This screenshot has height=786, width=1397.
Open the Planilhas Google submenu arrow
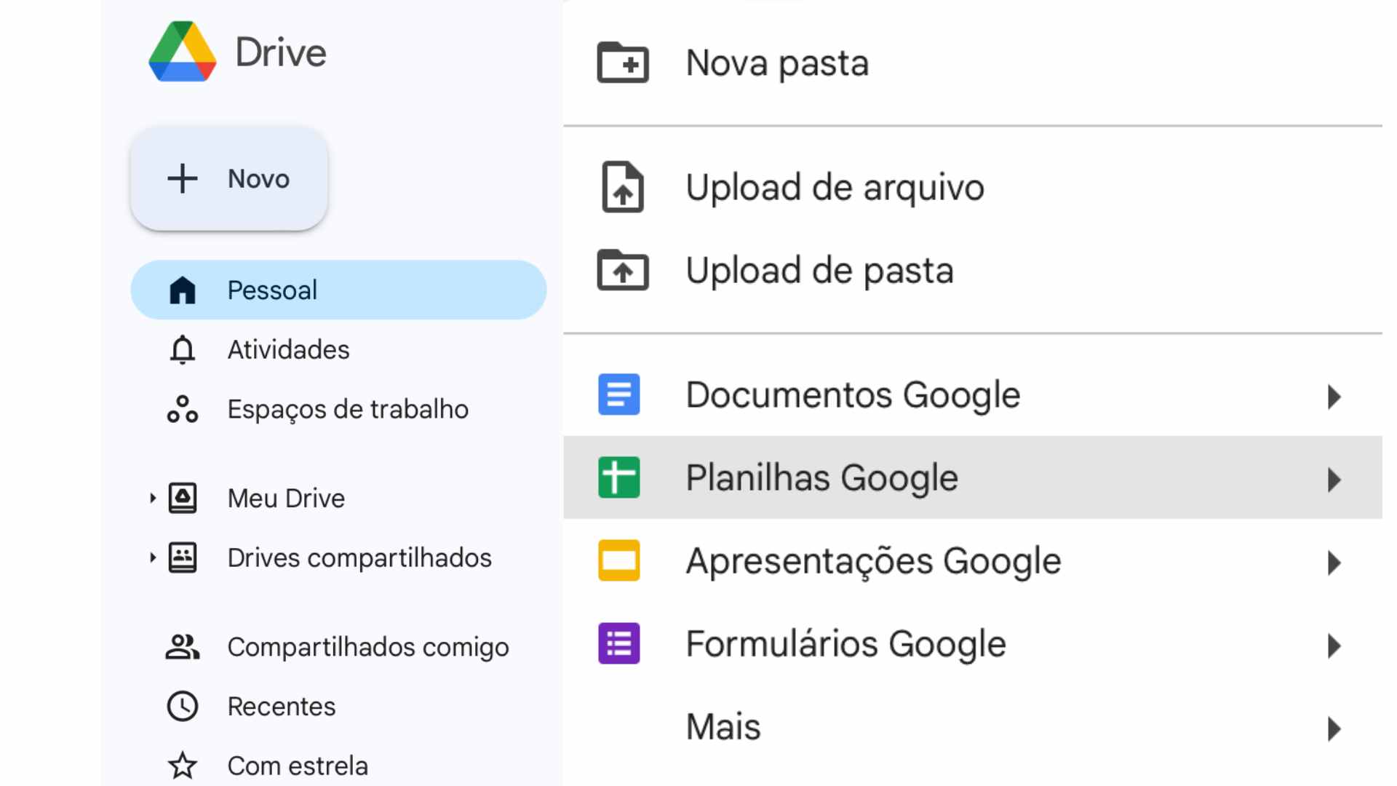(x=1334, y=478)
